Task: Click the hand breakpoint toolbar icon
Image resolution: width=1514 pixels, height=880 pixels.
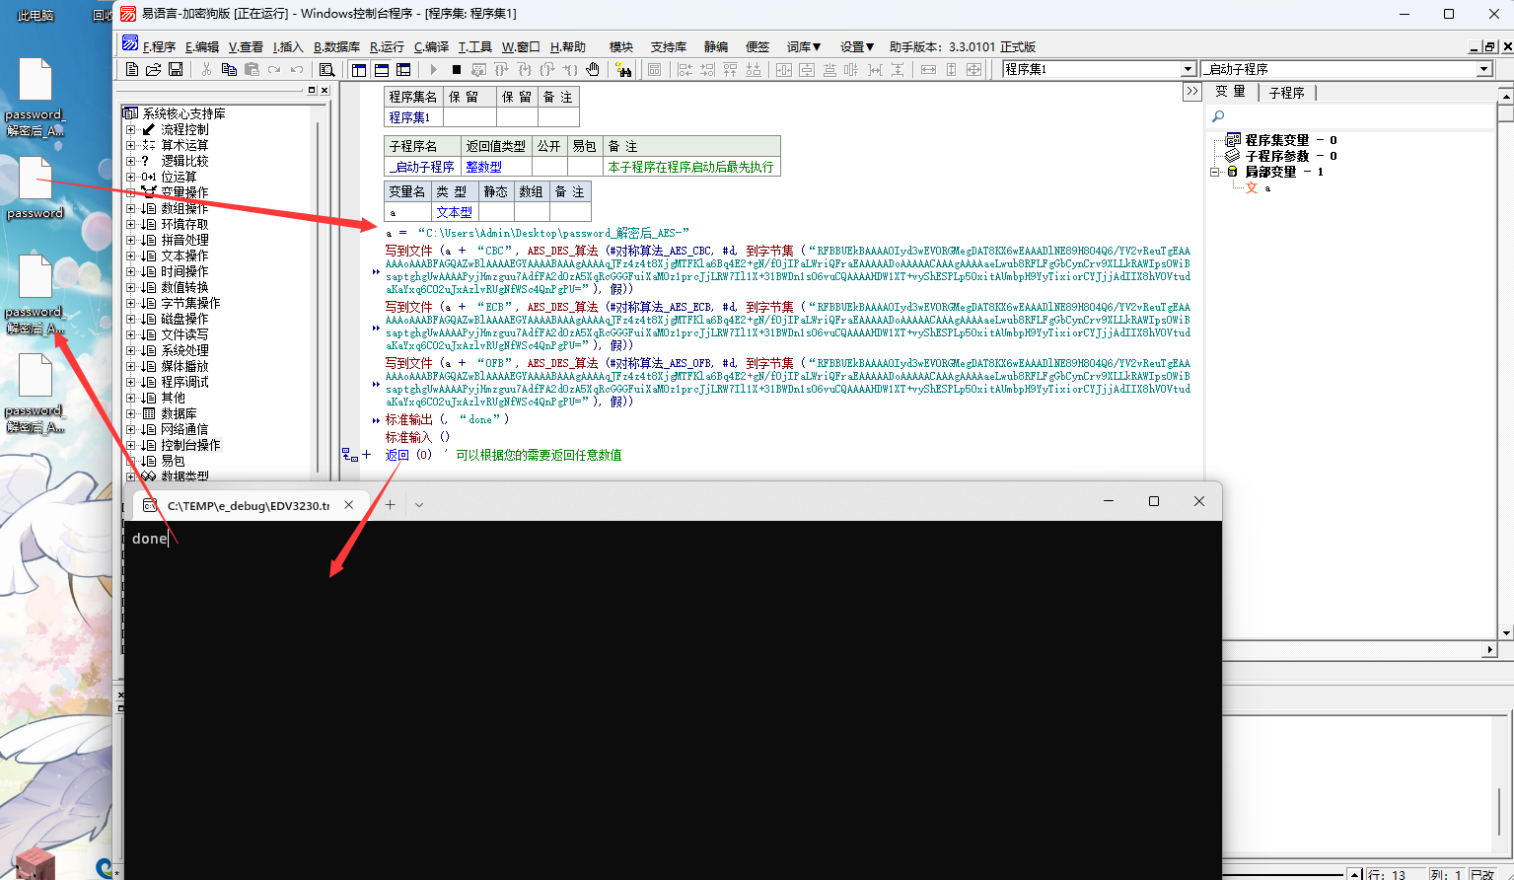Action: 593,69
